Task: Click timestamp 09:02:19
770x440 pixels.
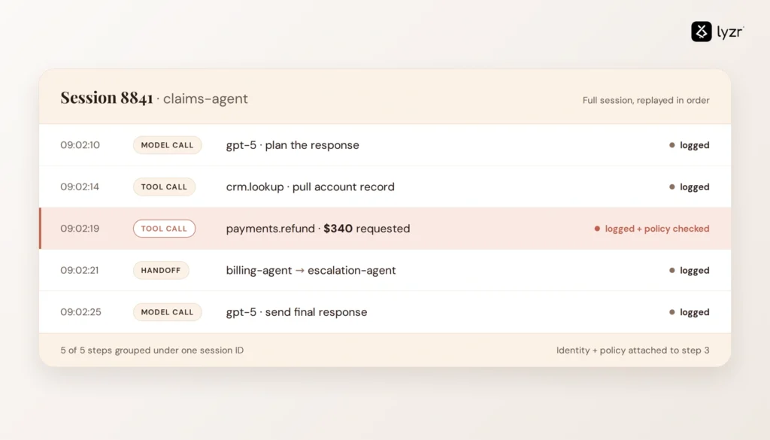Action: [80, 229]
